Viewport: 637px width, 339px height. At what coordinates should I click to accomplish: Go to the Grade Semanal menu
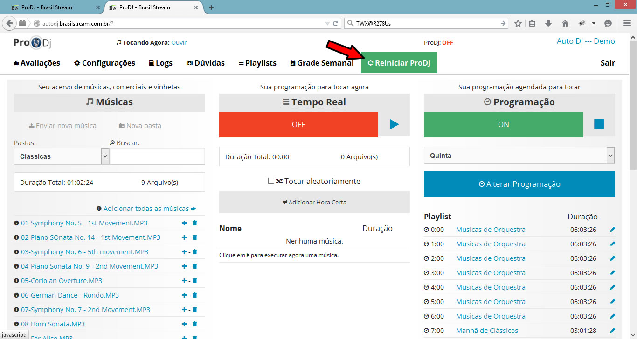pos(321,63)
